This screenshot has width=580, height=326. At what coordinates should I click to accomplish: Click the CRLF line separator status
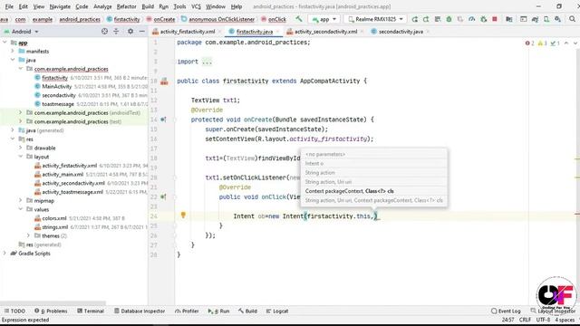point(525,320)
